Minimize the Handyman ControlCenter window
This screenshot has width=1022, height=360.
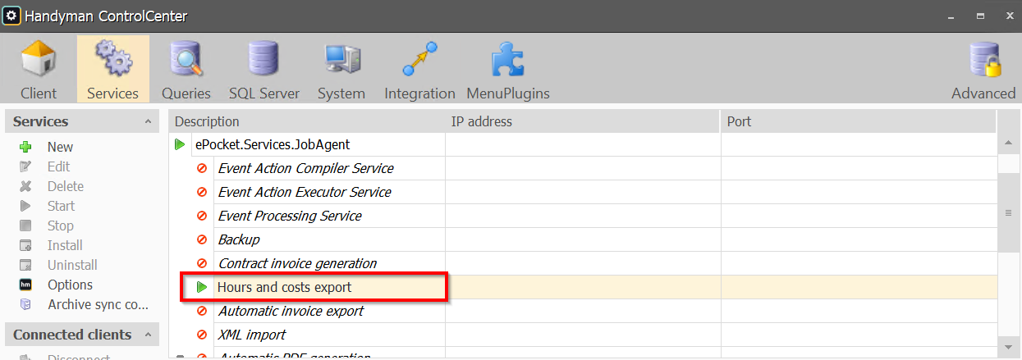point(952,16)
